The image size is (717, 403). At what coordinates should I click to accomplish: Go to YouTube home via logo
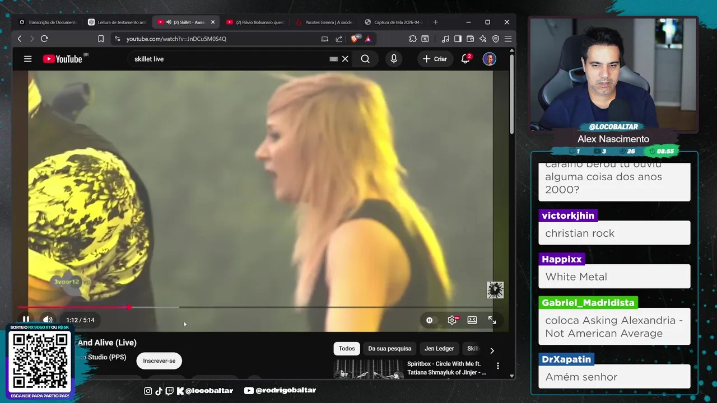(62, 59)
